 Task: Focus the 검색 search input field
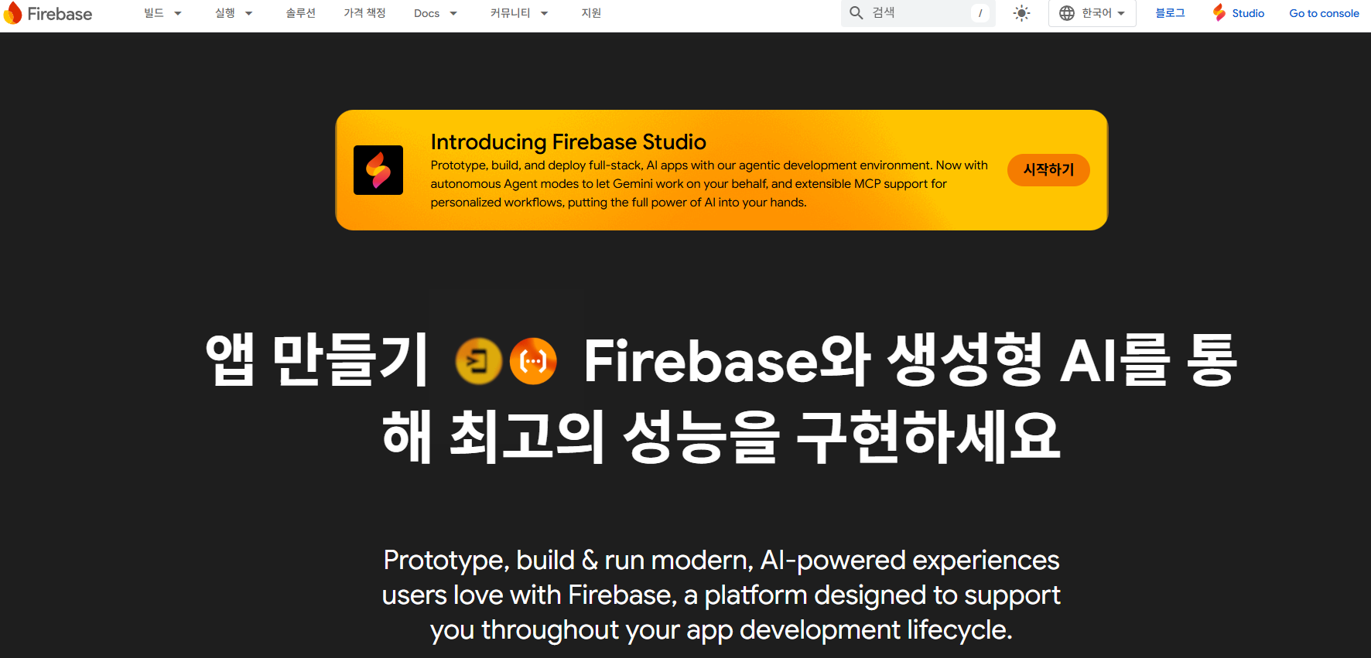917,13
